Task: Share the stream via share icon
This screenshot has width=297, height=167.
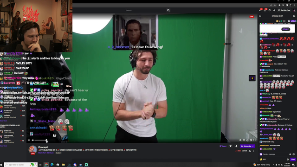Action: (x=250, y=151)
